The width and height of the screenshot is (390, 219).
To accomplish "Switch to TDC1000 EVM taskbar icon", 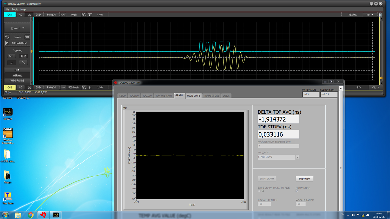I will (x=43, y=215).
